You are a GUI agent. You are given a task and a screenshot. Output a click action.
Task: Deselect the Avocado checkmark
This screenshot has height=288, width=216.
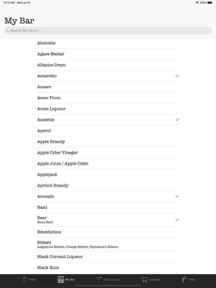(177, 196)
